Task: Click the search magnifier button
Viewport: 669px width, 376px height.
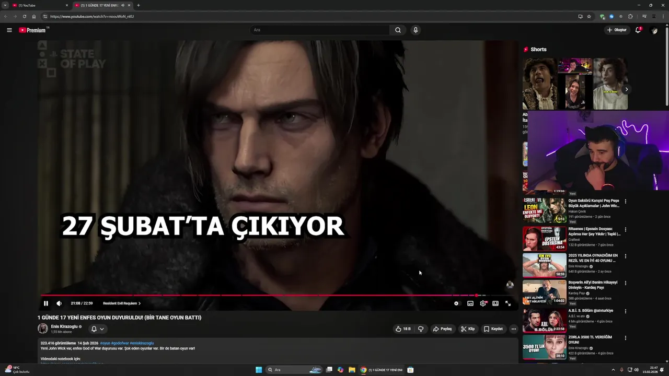Action: pyautogui.click(x=398, y=30)
